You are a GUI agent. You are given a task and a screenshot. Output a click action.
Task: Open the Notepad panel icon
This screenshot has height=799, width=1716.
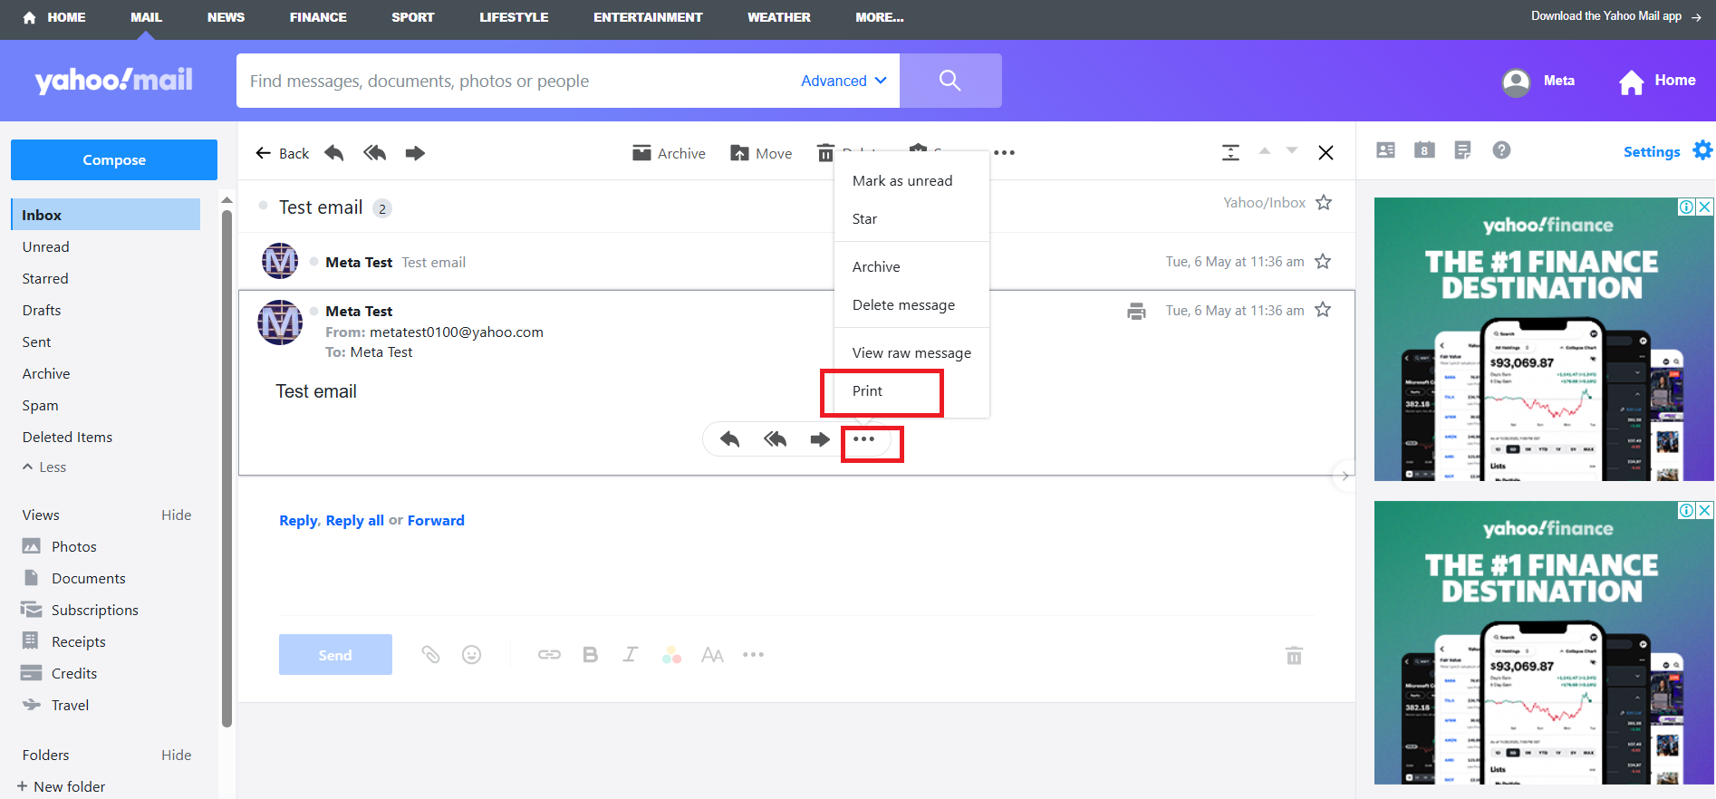coord(1462,150)
